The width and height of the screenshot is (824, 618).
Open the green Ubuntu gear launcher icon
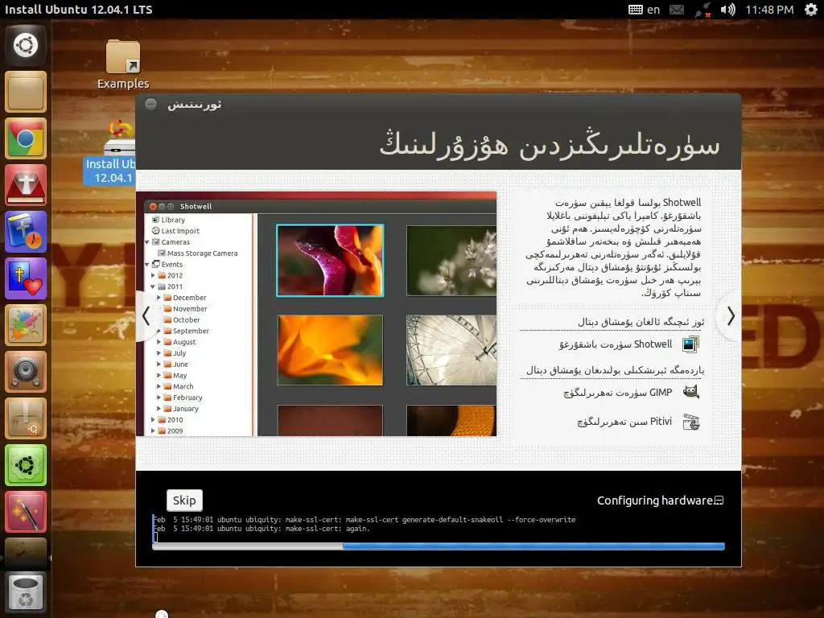(x=26, y=465)
